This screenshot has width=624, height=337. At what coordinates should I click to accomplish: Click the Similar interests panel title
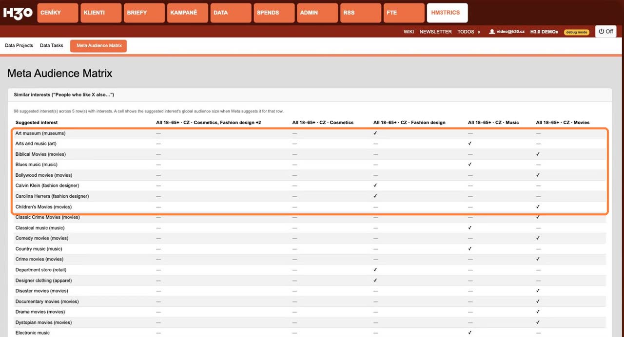[x=64, y=95]
